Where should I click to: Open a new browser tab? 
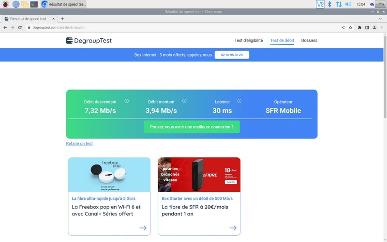(x=62, y=19)
